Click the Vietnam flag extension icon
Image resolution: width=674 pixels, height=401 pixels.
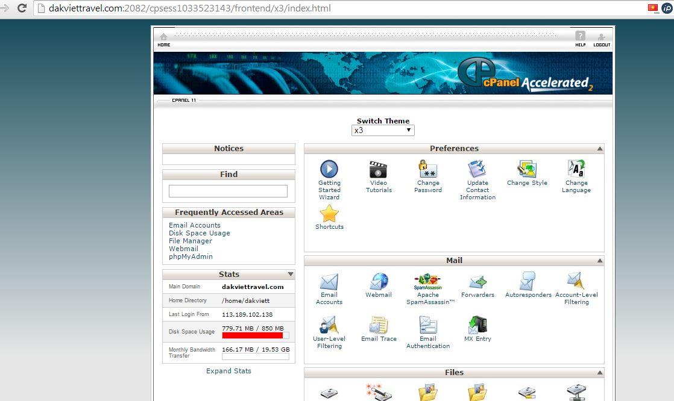tap(653, 8)
